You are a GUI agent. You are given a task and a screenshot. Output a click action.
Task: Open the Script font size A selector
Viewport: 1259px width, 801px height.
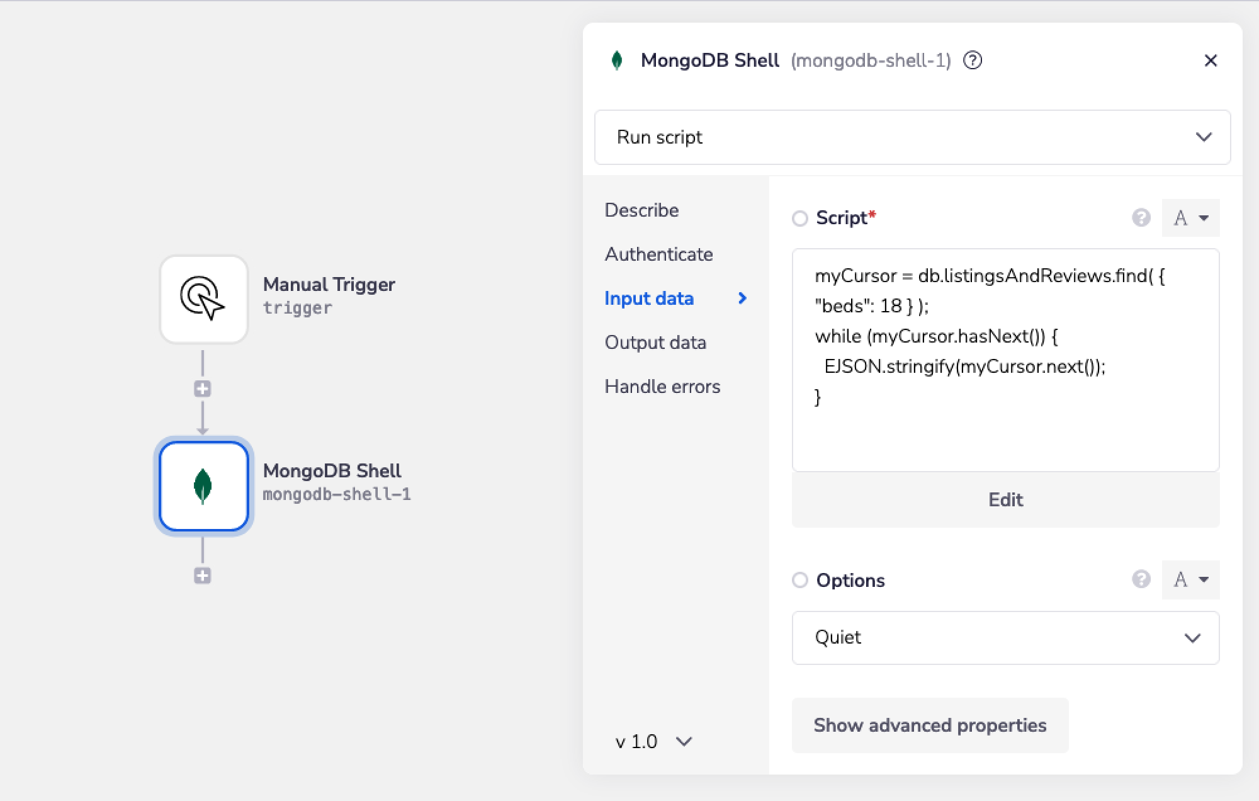click(1190, 218)
